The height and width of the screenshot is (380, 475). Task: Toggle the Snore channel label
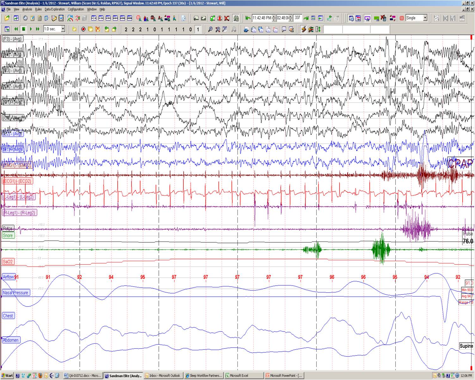[8, 236]
